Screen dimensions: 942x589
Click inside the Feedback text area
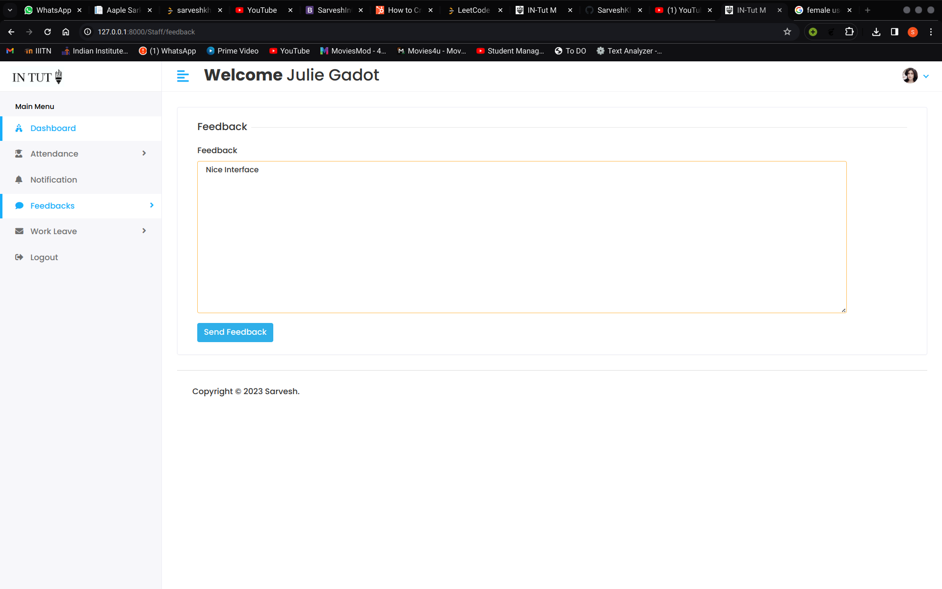point(521,237)
